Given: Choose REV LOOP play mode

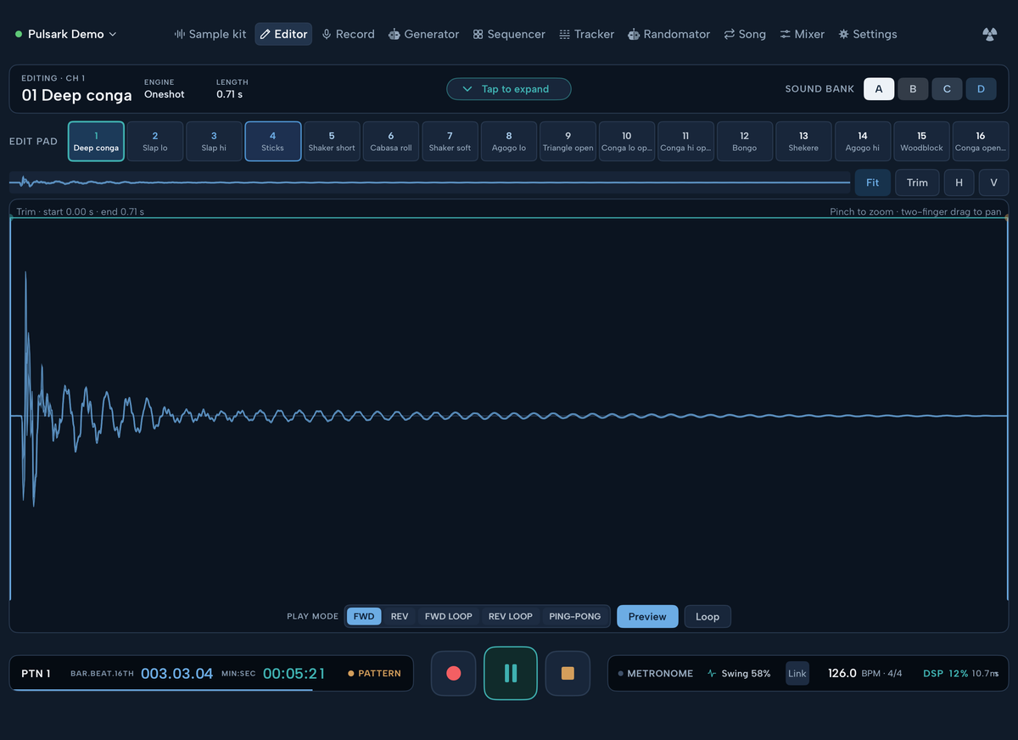Looking at the screenshot, I should click(x=511, y=616).
